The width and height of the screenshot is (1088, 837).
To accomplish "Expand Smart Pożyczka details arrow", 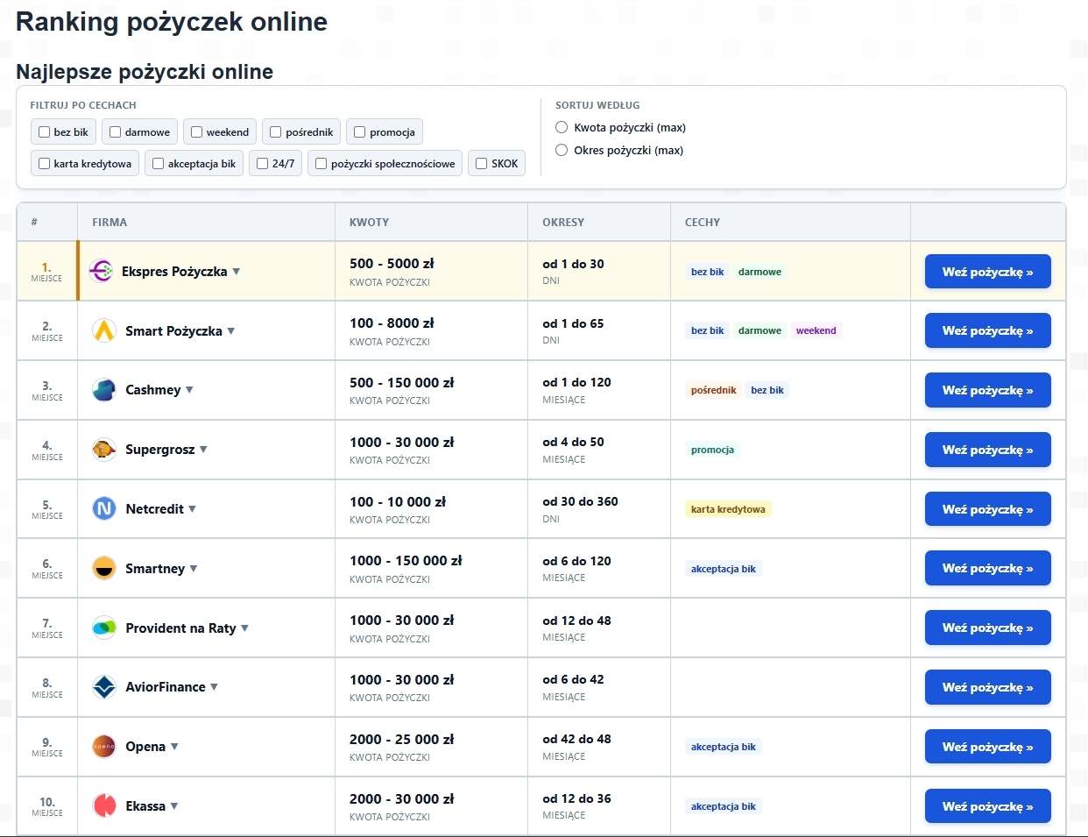I will point(231,331).
